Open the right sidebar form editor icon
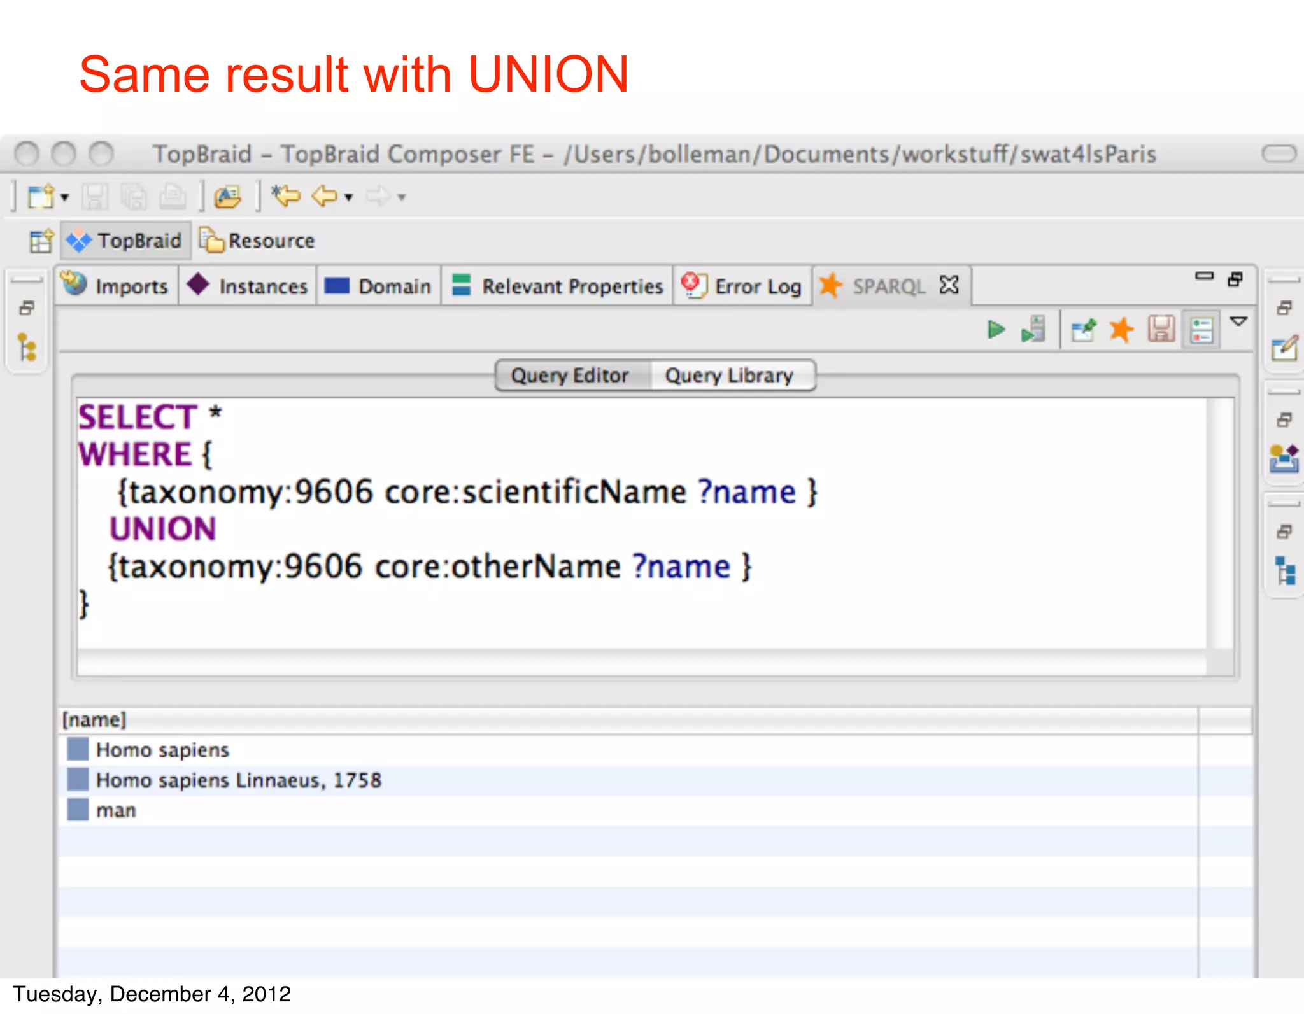Image resolution: width=1304 pixels, height=1014 pixels. 1284,348
